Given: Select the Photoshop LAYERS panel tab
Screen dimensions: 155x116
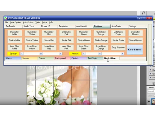Looking at the screenshot, I should [151, 88].
